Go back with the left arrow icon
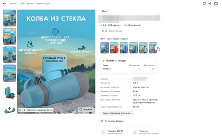This screenshot has height=138, width=222. point(4,4)
